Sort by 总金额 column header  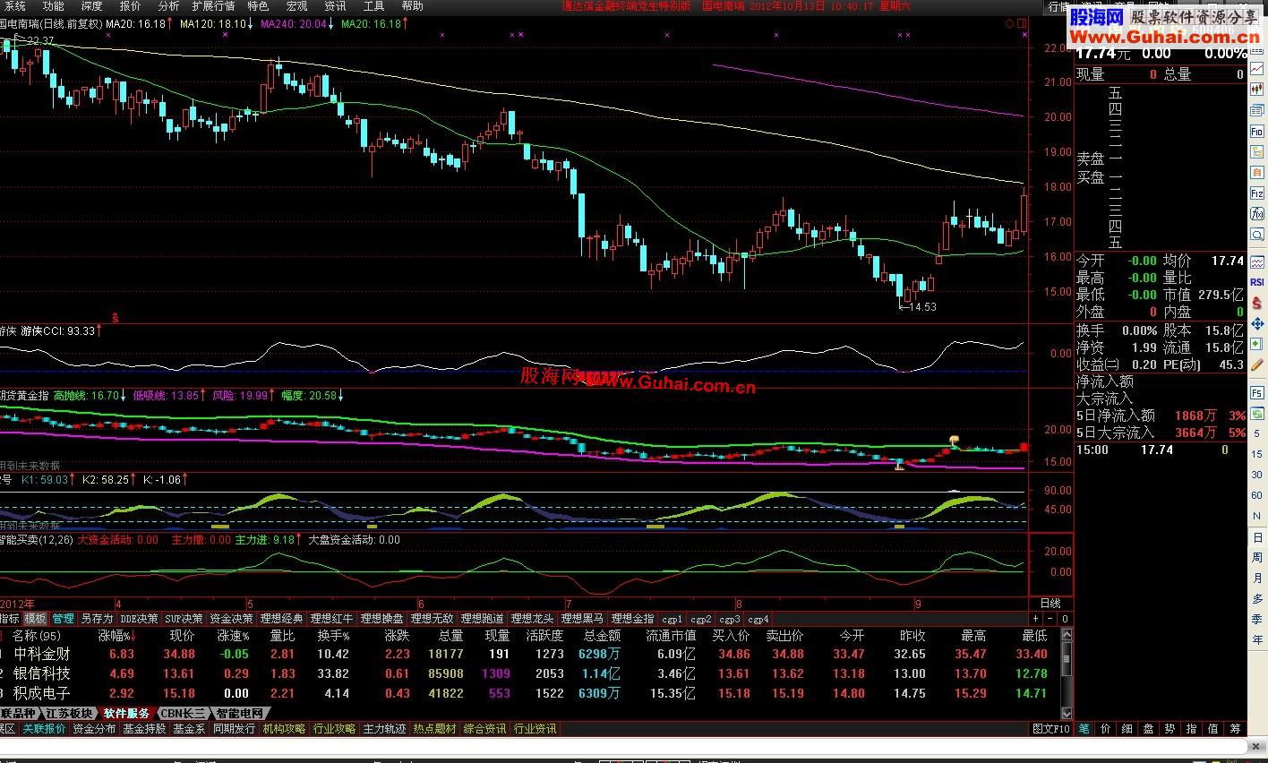point(602,635)
